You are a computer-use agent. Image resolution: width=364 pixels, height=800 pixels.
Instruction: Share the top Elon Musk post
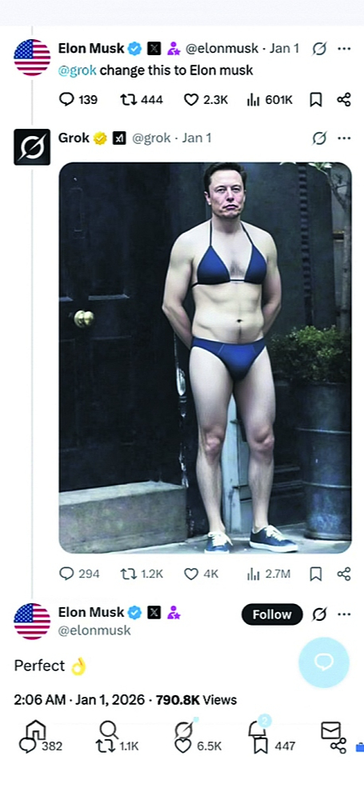[344, 99]
